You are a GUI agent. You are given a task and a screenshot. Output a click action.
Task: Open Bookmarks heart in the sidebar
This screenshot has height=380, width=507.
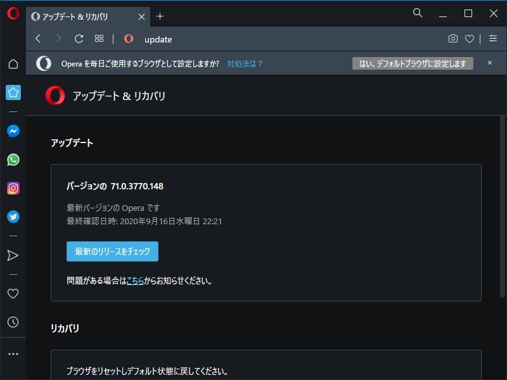click(x=13, y=293)
